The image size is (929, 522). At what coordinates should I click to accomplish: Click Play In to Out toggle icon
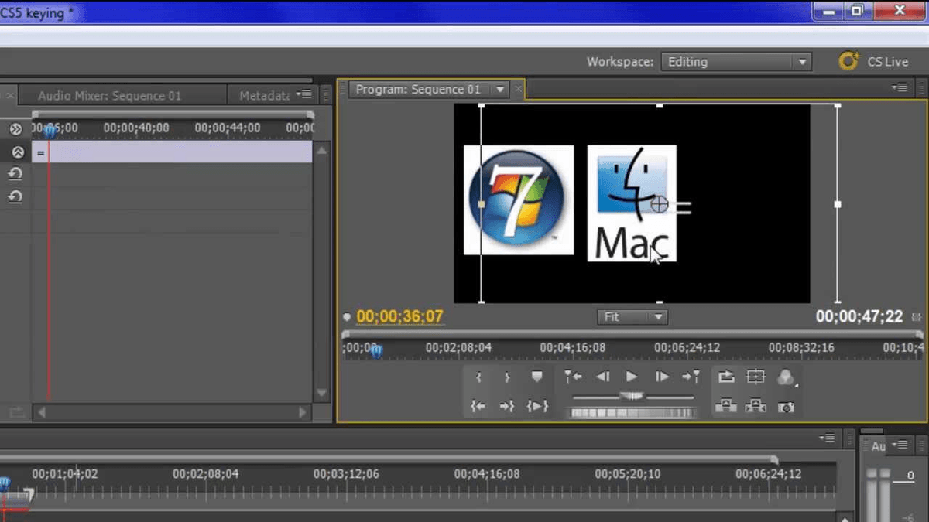pyautogui.click(x=536, y=405)
